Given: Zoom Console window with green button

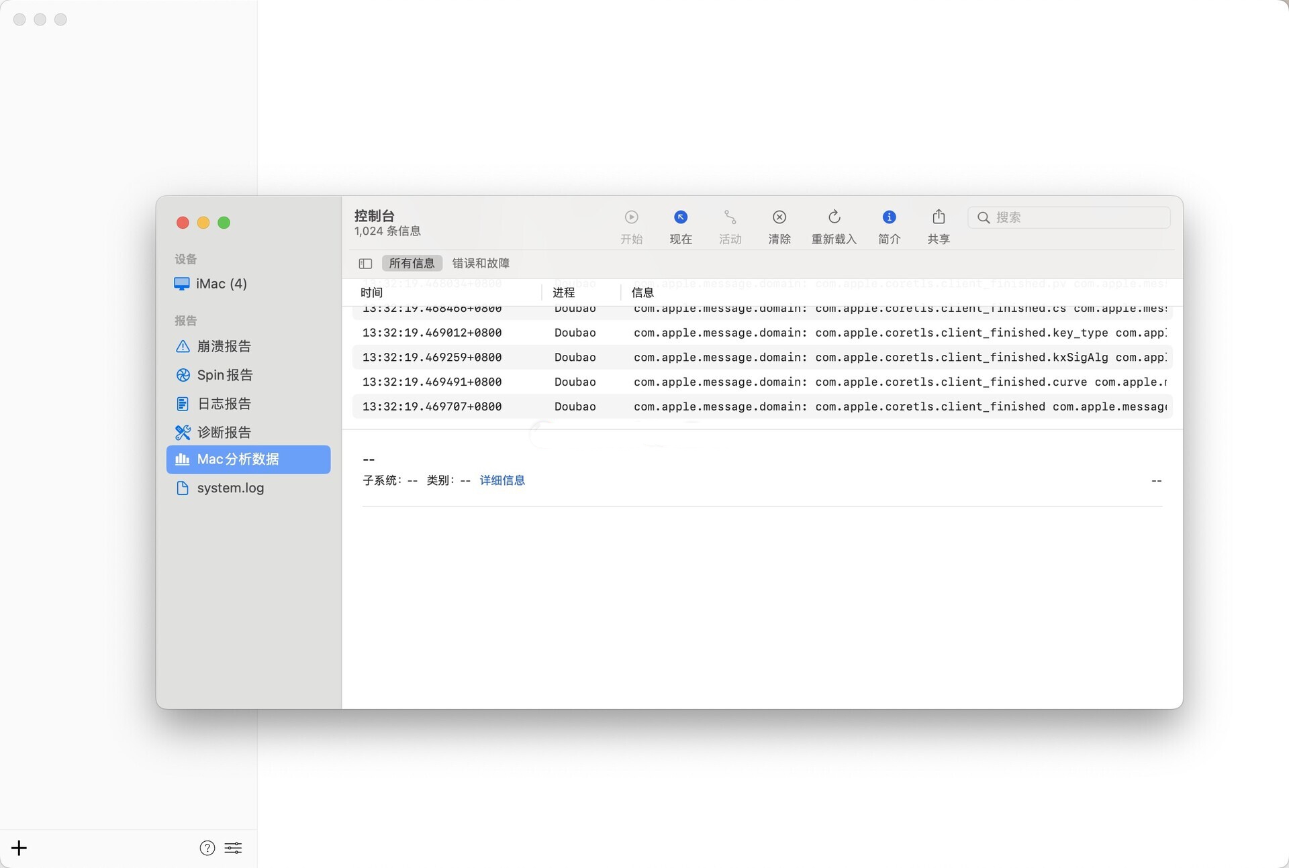Looking at the screenshot, I should pyautogui.click(x=224, y=223).
